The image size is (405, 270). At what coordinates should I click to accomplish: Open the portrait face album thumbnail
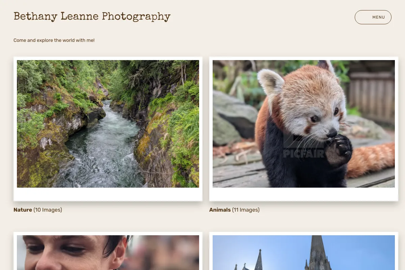[108, 252]
